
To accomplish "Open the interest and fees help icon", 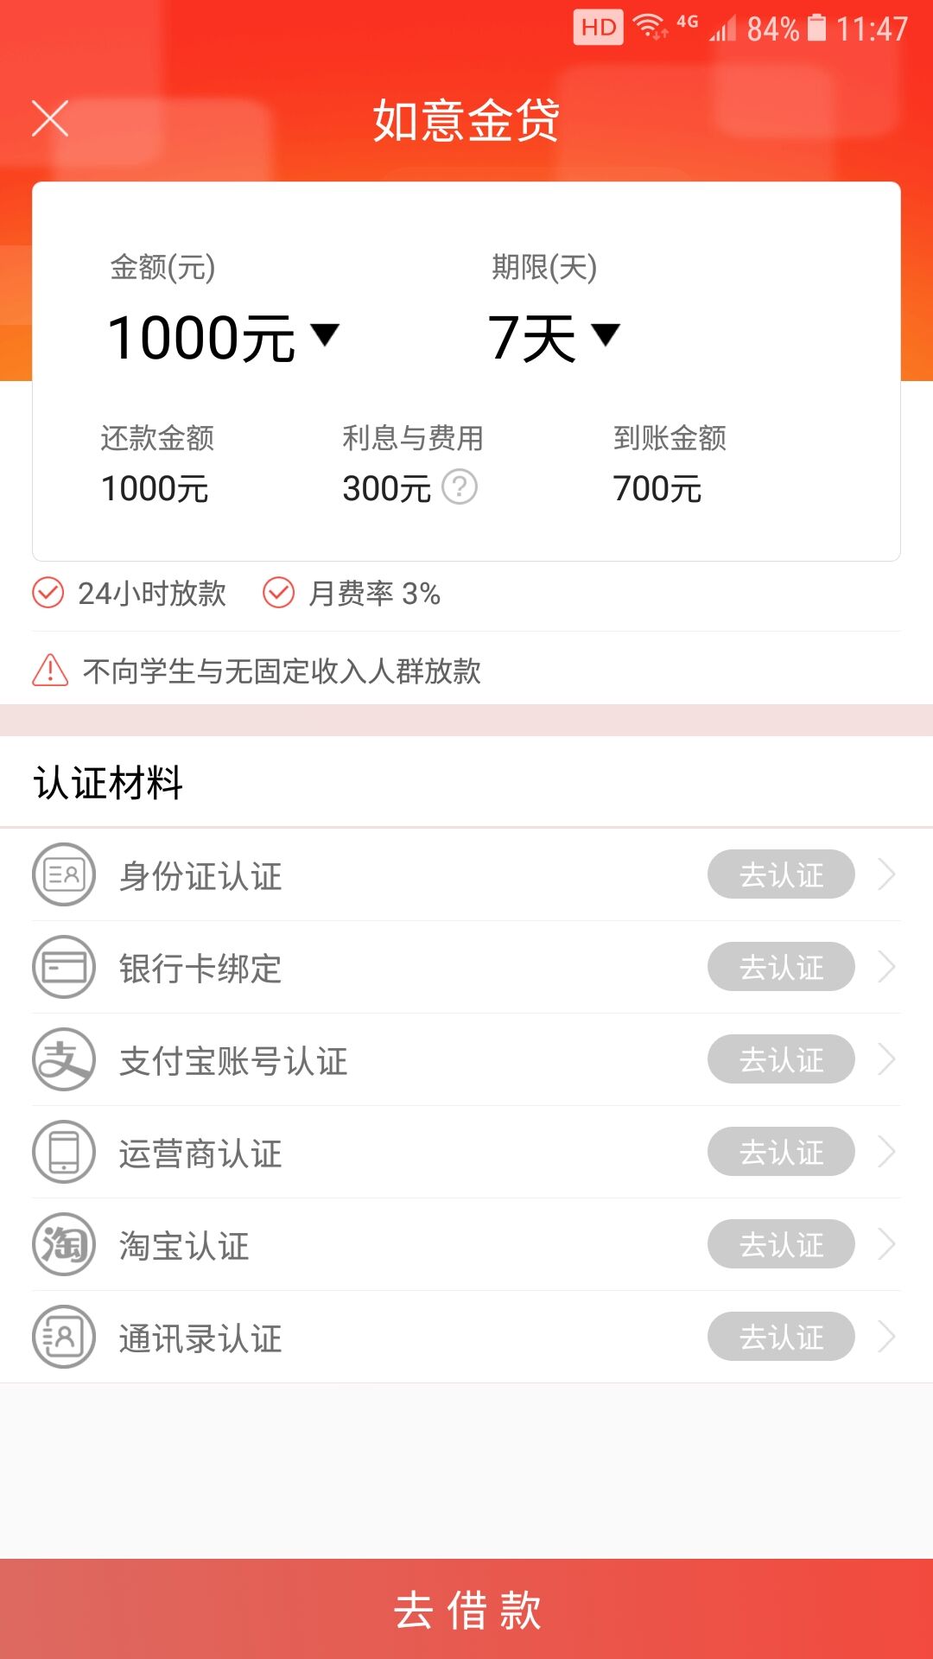I will [460, 487].
